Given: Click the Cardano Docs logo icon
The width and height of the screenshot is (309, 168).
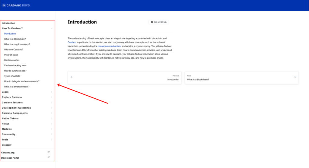Looking at the screenshot, I should pyautogui.click(x=4, y=5).
